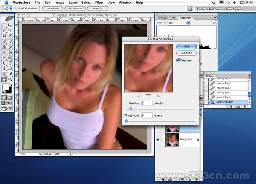This screenshot has width=256, height=184.
Task: Pick the Type tool from the toolbox
Action: pyautogui.click(x=10, y=63)
